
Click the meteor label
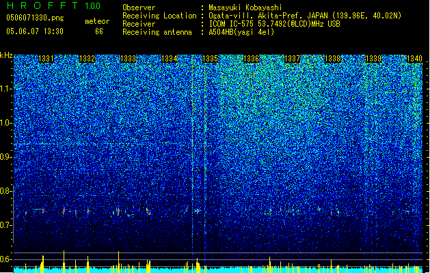point(97,21)
